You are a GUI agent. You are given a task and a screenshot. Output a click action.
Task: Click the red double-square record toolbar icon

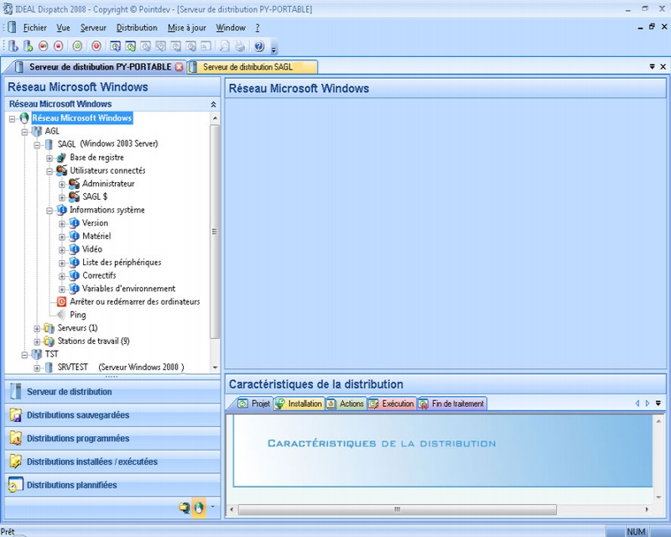[x=44, y=46]
